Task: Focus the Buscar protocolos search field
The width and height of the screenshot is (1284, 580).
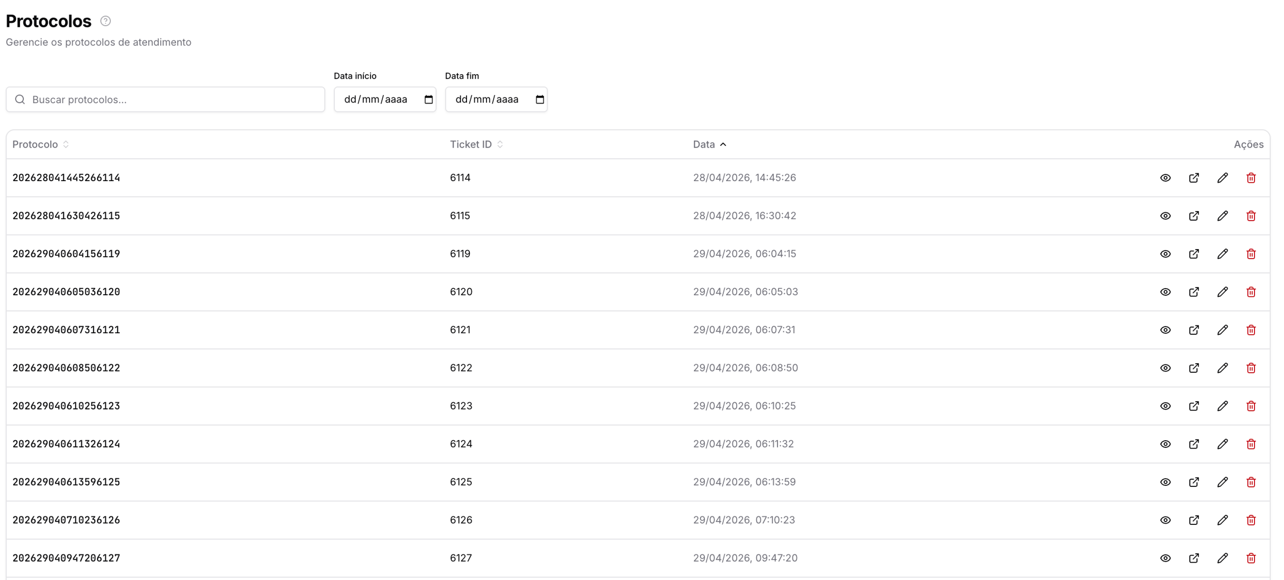Action: (x=166, y=100)
